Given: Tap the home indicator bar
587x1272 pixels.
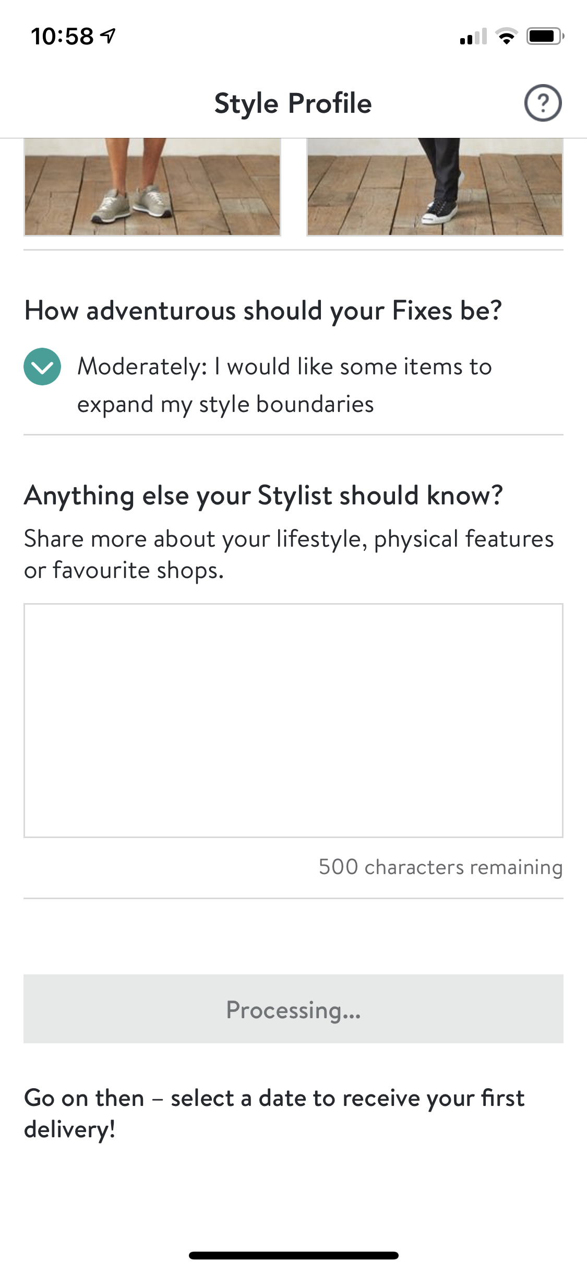Looking at the screenshot, I should coord(293,1255).
